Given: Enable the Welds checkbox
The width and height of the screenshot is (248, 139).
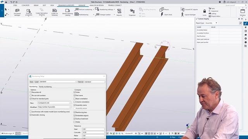Looking at the screenshot, I should point(75,122).
